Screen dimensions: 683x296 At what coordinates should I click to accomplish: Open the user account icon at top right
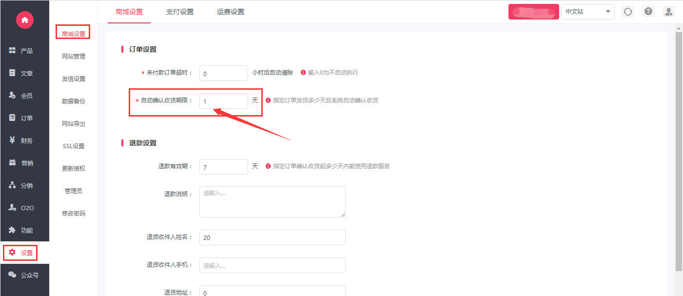coord(669,12)
